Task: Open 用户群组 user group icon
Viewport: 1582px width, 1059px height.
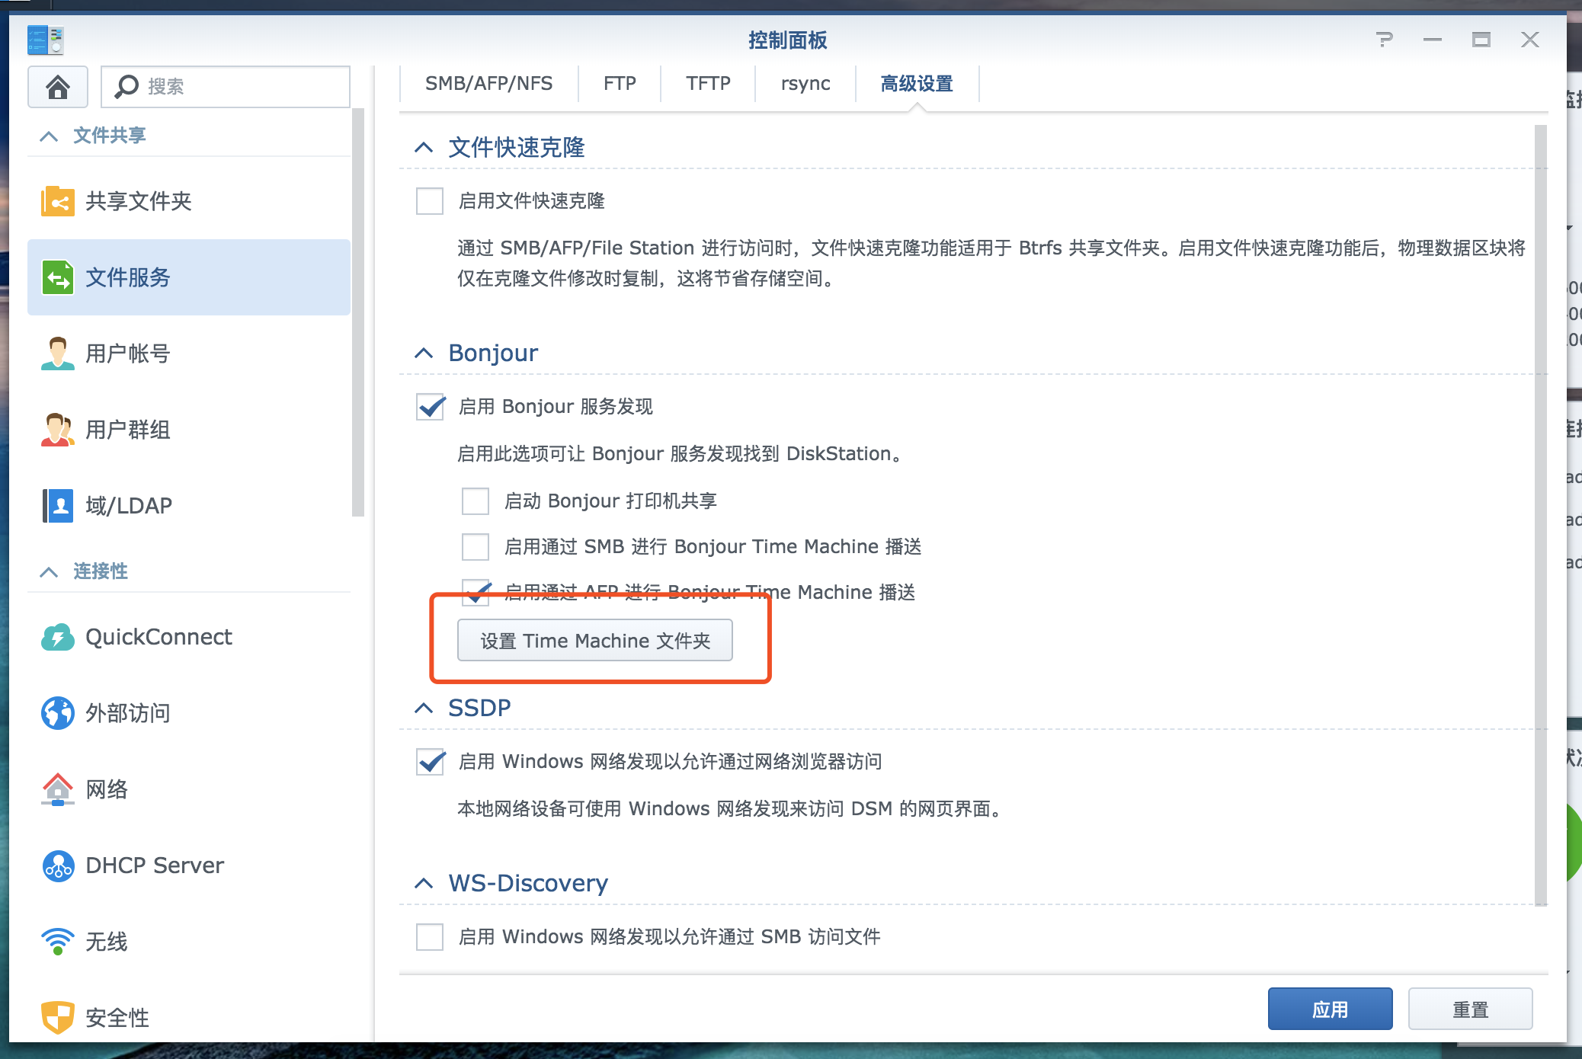Action: [57, 430]
